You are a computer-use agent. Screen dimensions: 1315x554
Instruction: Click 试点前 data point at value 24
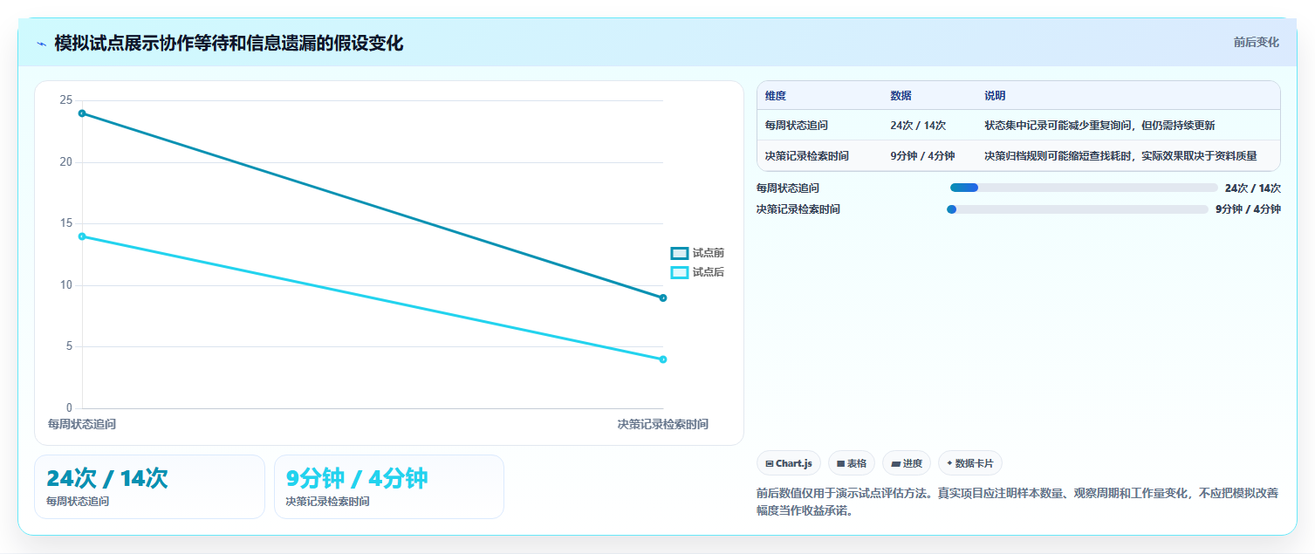(x=82, y=113)
